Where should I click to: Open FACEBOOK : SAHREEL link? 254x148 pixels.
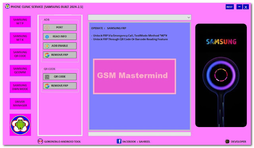[136, 142]
